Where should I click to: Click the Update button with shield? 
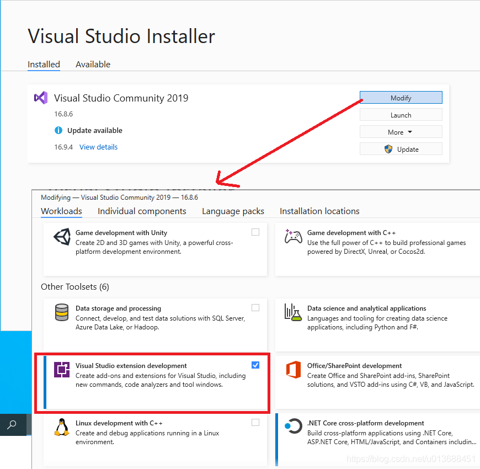(x=401, y=149)
